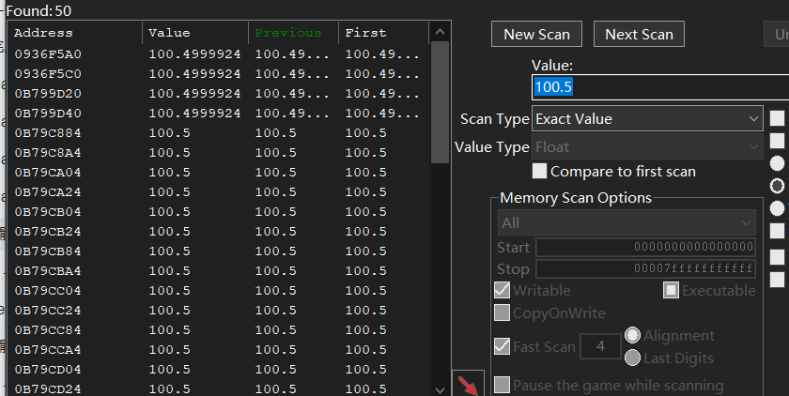Open the memory region All dropdown
Image resolution: width=789 pixels, height=396 pixels.
(627, 222)
